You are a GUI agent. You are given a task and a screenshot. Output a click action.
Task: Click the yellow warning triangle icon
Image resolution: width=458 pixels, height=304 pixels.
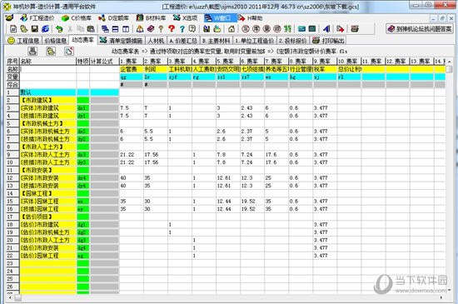click(x=140, y=28)
